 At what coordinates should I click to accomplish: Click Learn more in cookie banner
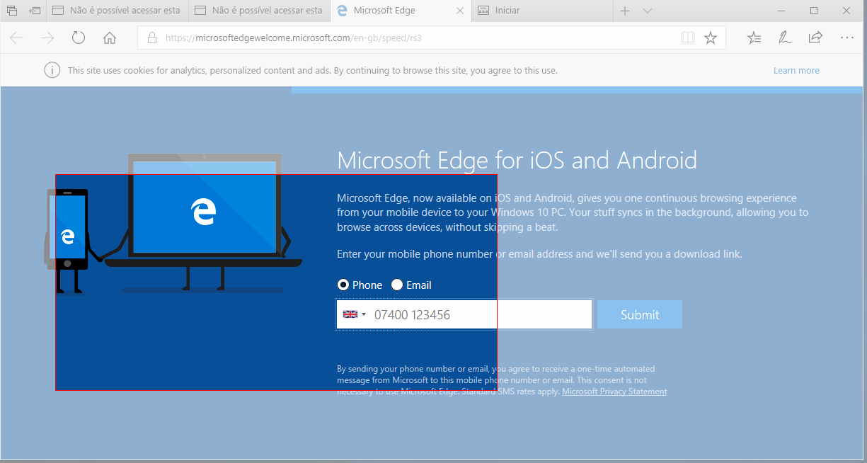click(796, 70)
